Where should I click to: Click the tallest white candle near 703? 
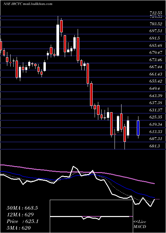(x=58, y=40)
